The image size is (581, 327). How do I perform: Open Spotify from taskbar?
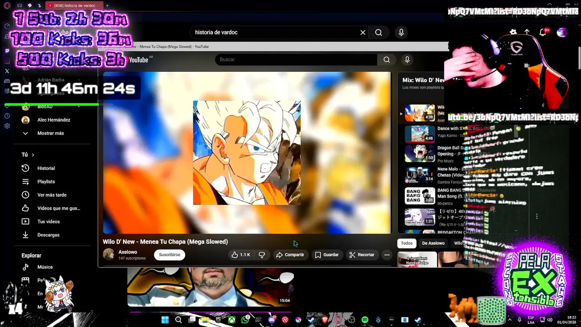pyautogui.click(x=365, y=320)
